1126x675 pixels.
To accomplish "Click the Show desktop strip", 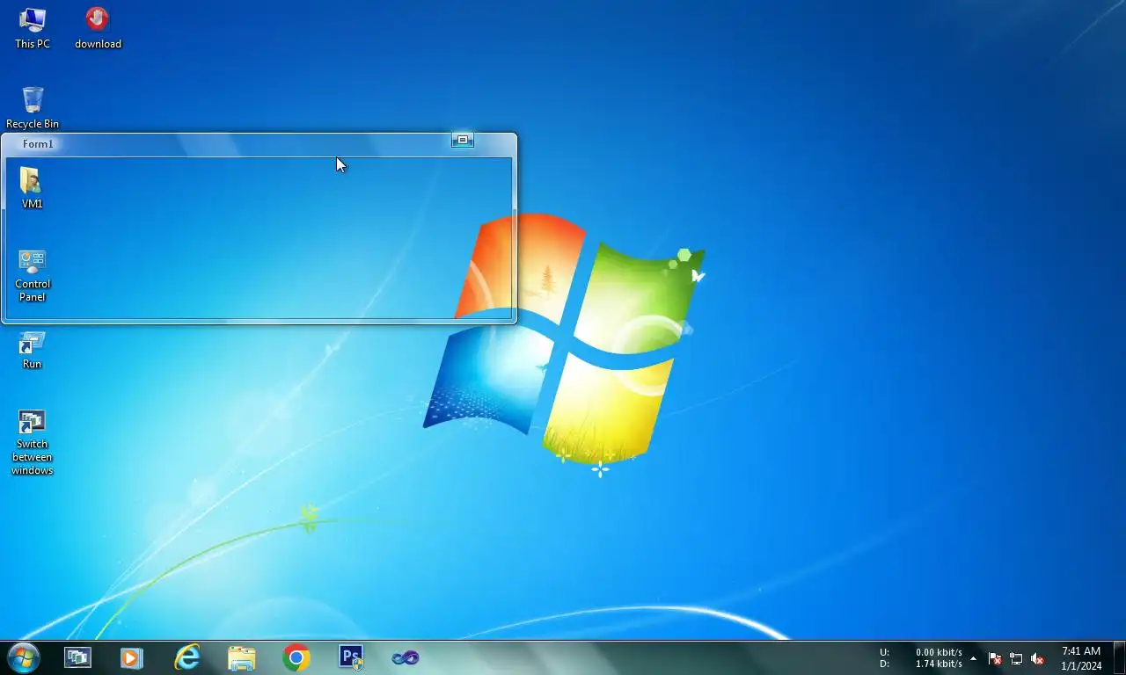I will [1120, 658].
